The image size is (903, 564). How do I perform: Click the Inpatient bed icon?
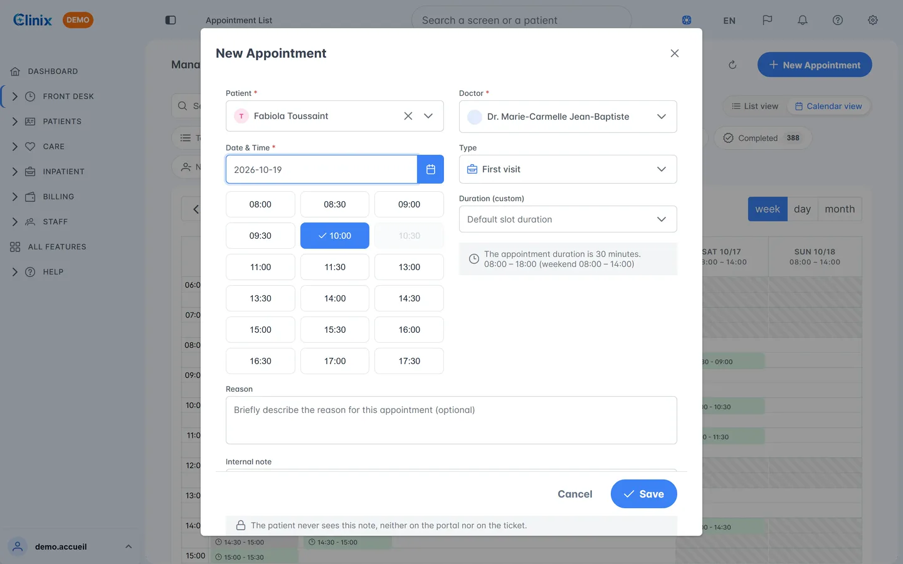point(30,172)
